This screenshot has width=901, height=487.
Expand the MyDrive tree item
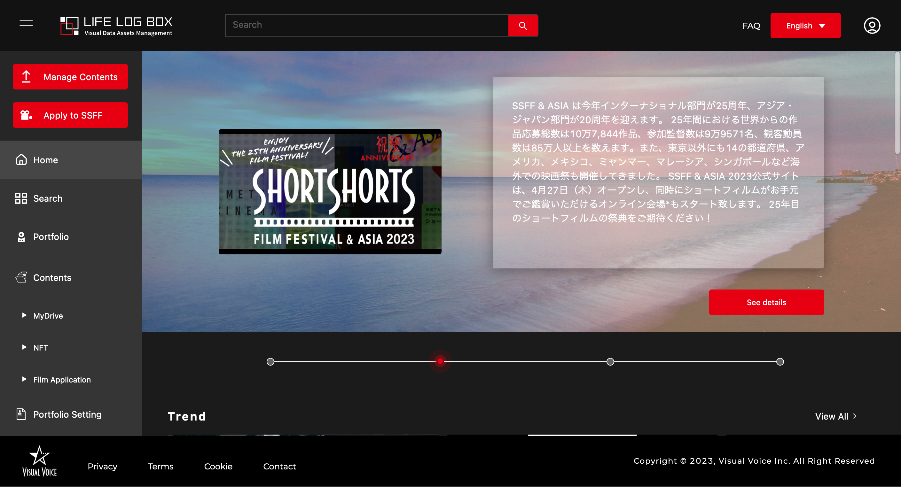pyautogui.click(x=24, y=315)
